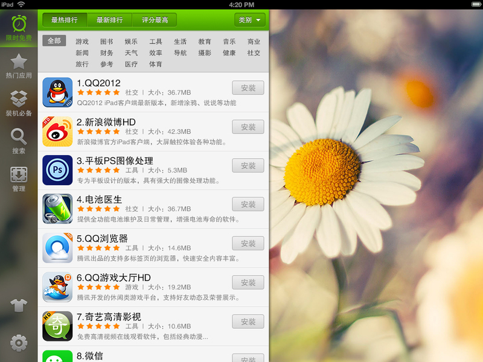The height and width of the screenshot is (362, 483).
Task: Open the 1.QQ2012 app title
Action: (98, 83)
